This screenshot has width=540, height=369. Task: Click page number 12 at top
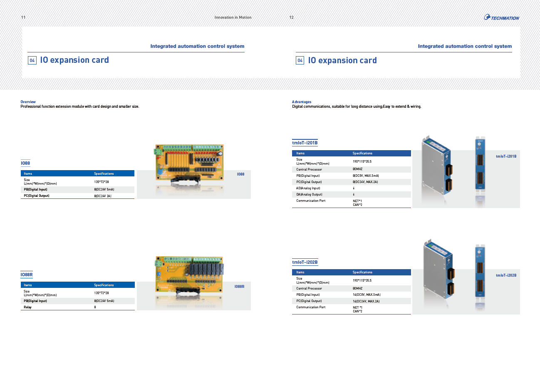point(291,17)
